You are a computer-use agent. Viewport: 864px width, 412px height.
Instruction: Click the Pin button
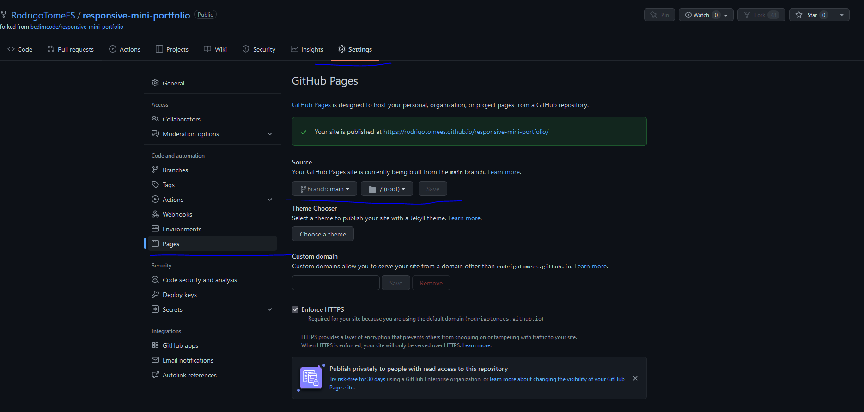point(659,15)
